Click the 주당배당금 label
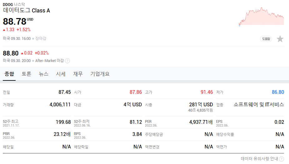The image size is (289, 164). click(154, 135)
